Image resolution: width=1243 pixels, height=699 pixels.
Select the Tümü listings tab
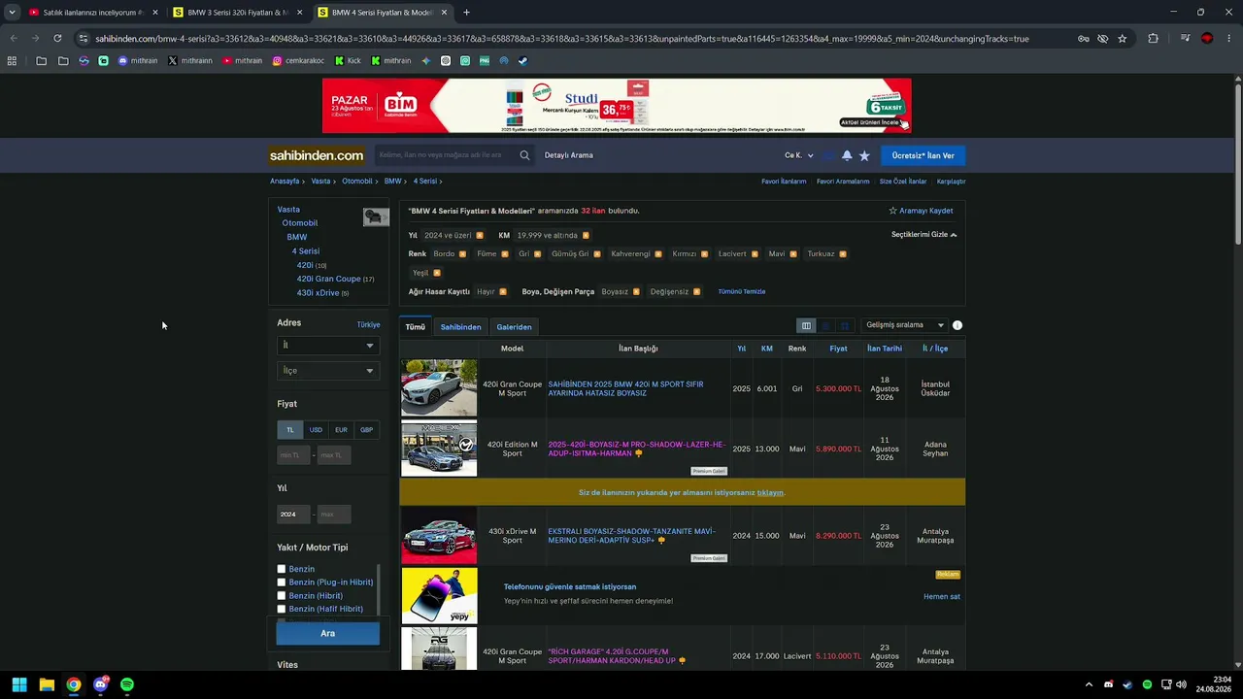click(415, 327)
